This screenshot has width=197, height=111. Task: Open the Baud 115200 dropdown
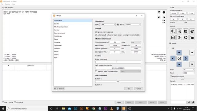coord(133,25)
